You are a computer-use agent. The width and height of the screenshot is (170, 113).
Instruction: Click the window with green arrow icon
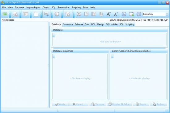(x=131, y=14)
